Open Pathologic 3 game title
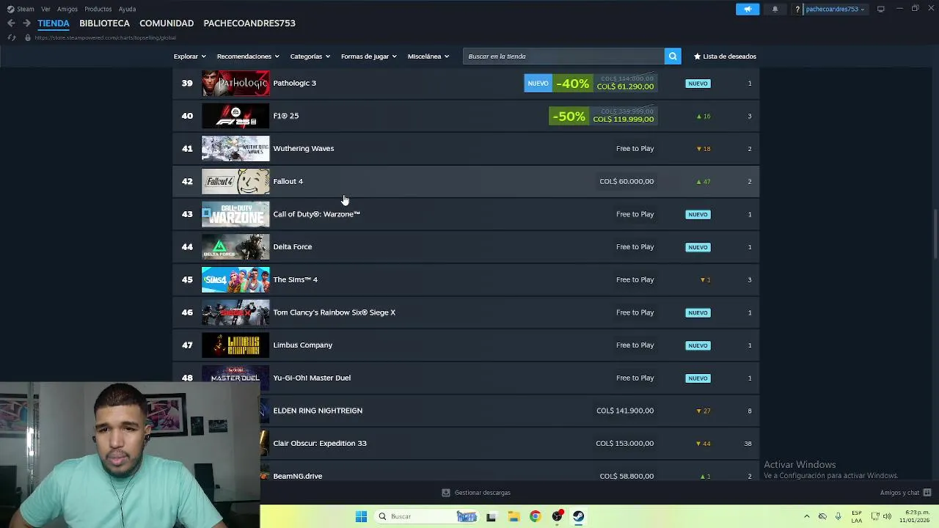Screen dimensions: 939x528 point(294,83)
